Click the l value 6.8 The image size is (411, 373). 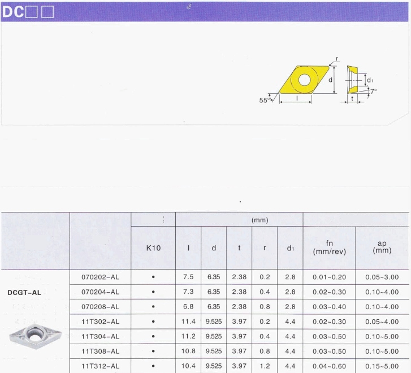pos(188,306)
